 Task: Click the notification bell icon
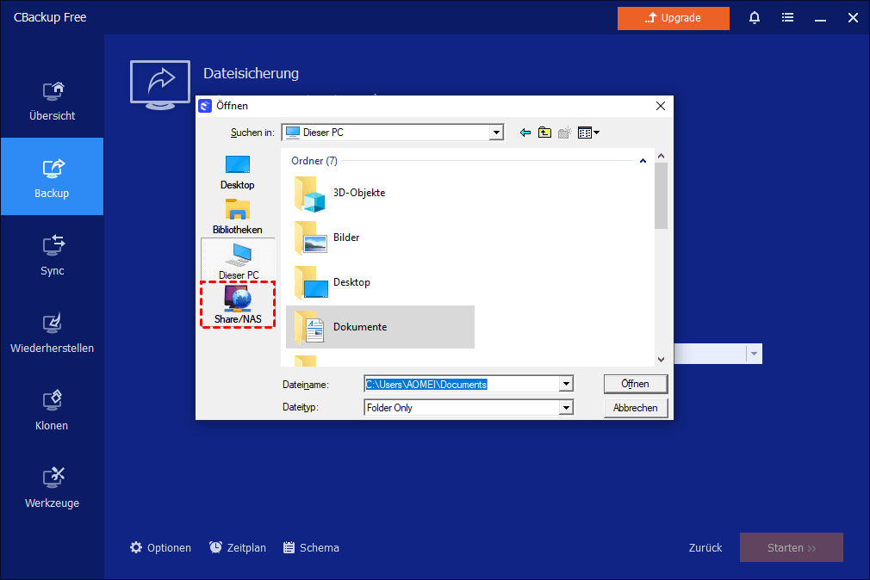755,18
